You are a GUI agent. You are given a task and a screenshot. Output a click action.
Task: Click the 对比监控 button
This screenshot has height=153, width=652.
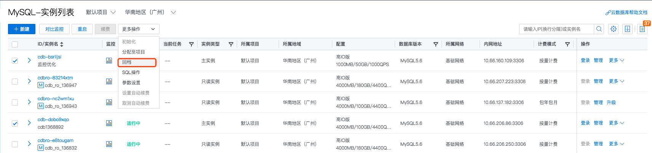pyautogui.click(x=54, y=29)
